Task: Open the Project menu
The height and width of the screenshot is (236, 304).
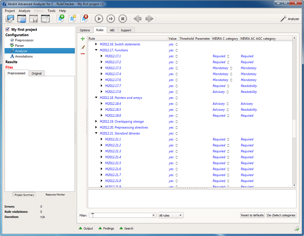Action: click(10, 11)
